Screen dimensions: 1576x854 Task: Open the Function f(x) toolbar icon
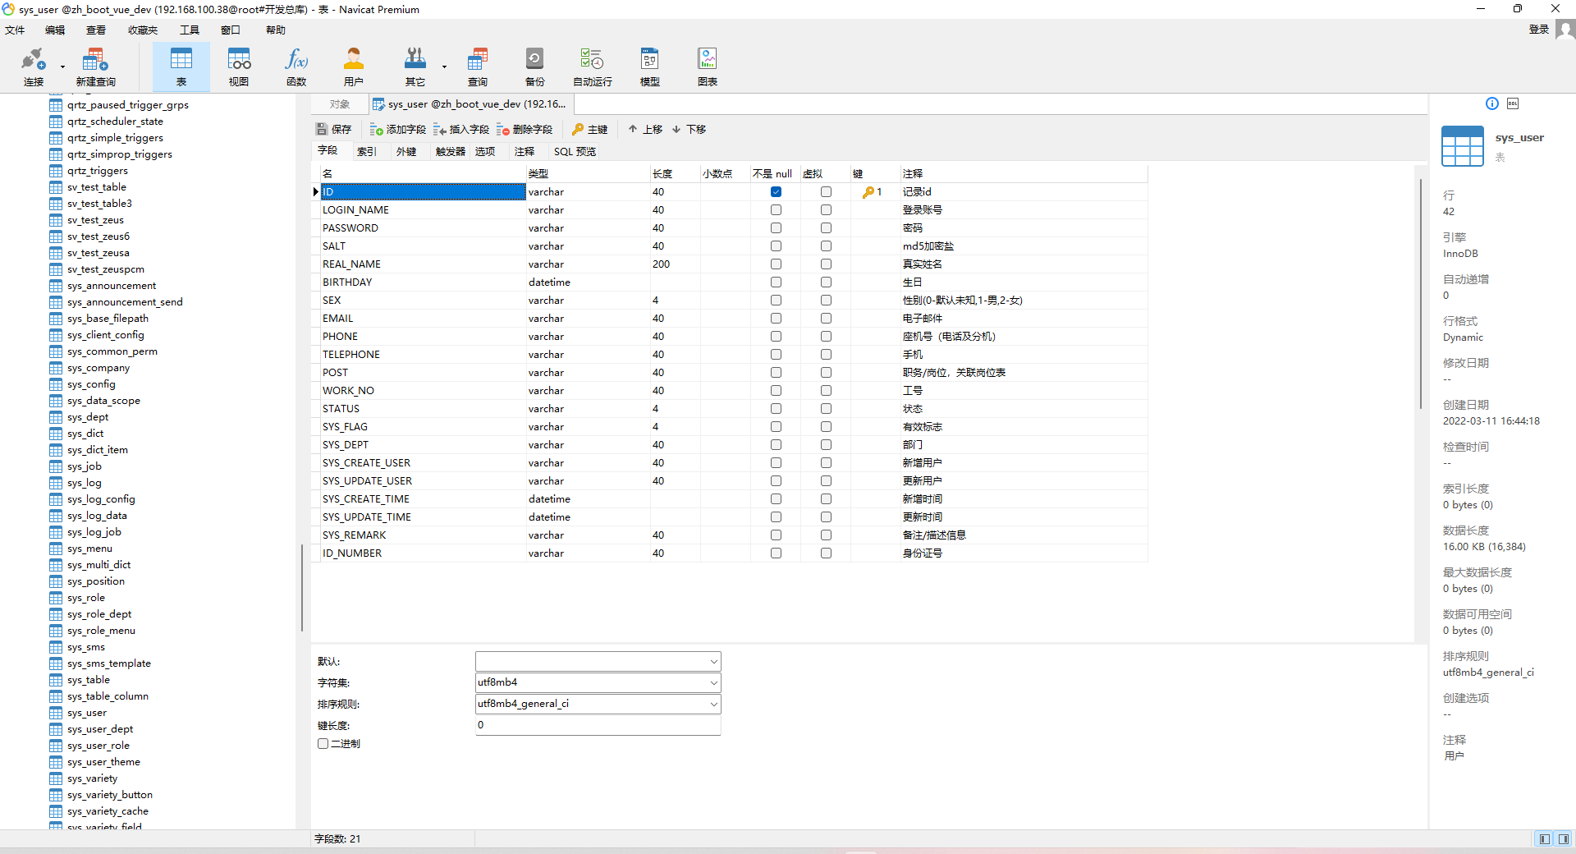(x=296, y=66)
